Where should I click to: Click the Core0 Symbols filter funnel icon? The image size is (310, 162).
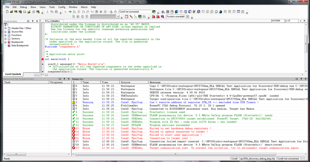(6, 25)
